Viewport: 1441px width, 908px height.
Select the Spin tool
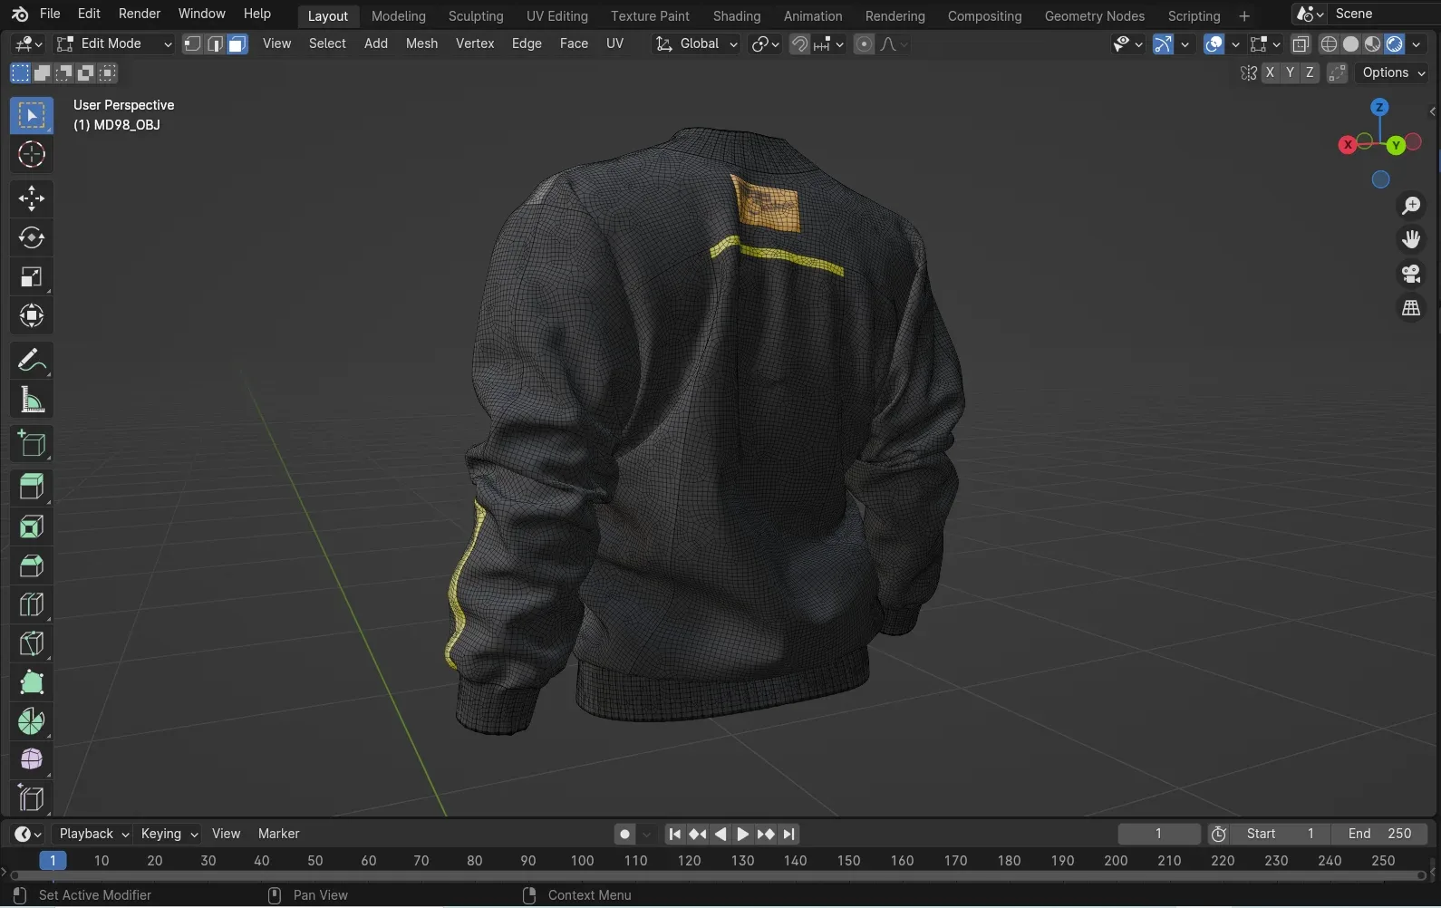point(32,721)
